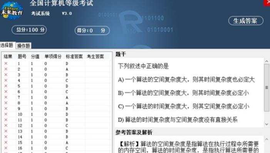The height and width of the screenshot is (153, 270).
Task: Close the exam system window
Action: 267,2
